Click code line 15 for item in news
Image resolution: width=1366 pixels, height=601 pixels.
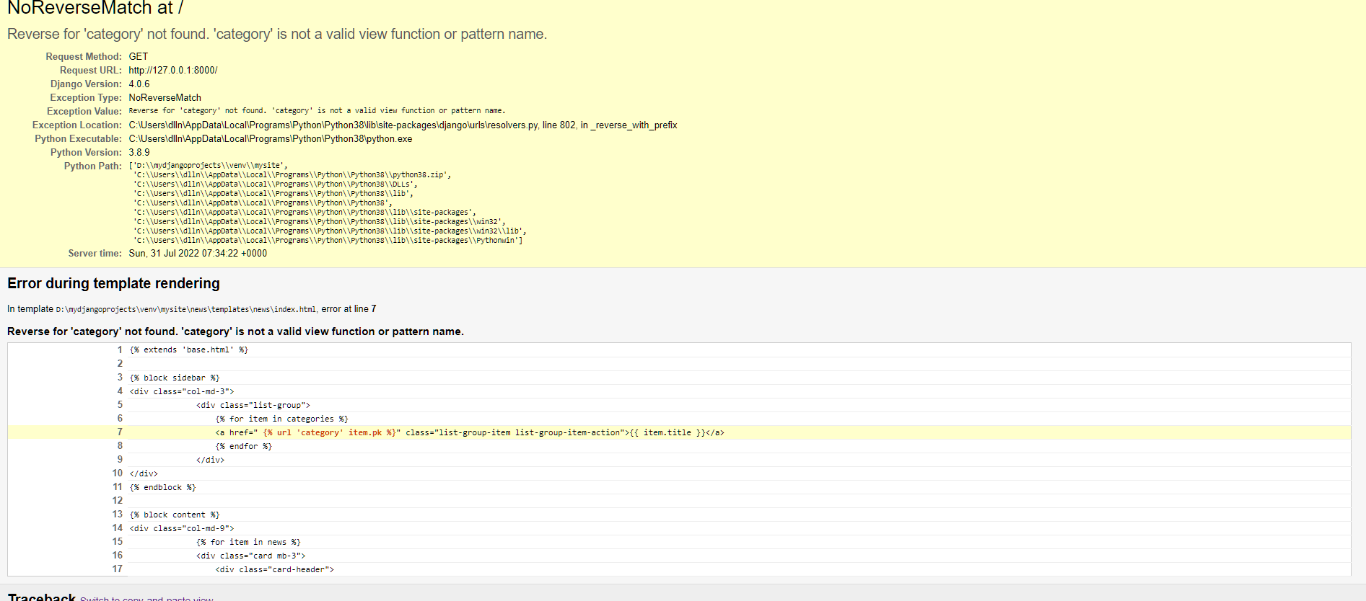pos(249,542)
